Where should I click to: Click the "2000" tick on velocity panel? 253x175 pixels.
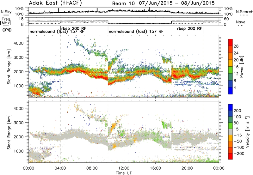point(19,137)
